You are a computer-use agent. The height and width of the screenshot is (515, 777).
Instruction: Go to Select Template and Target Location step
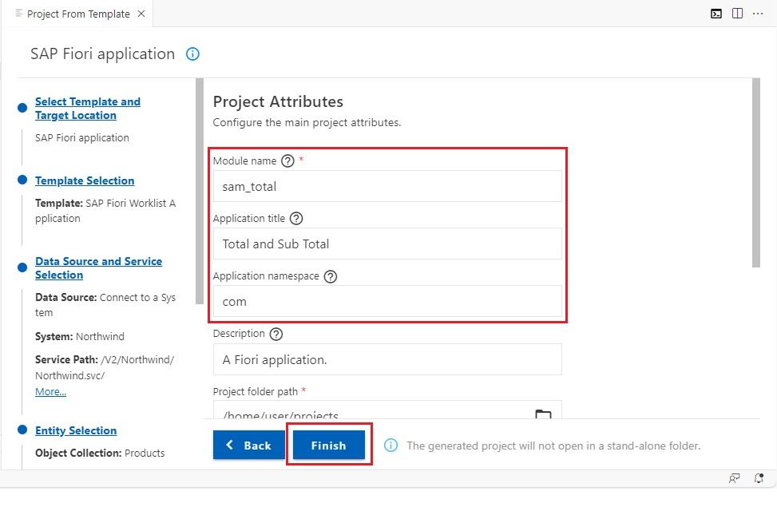click(88, 109)
